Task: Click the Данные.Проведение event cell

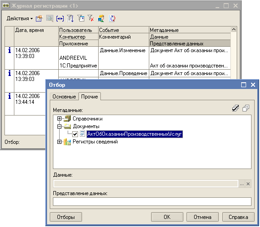Action: 124,73
